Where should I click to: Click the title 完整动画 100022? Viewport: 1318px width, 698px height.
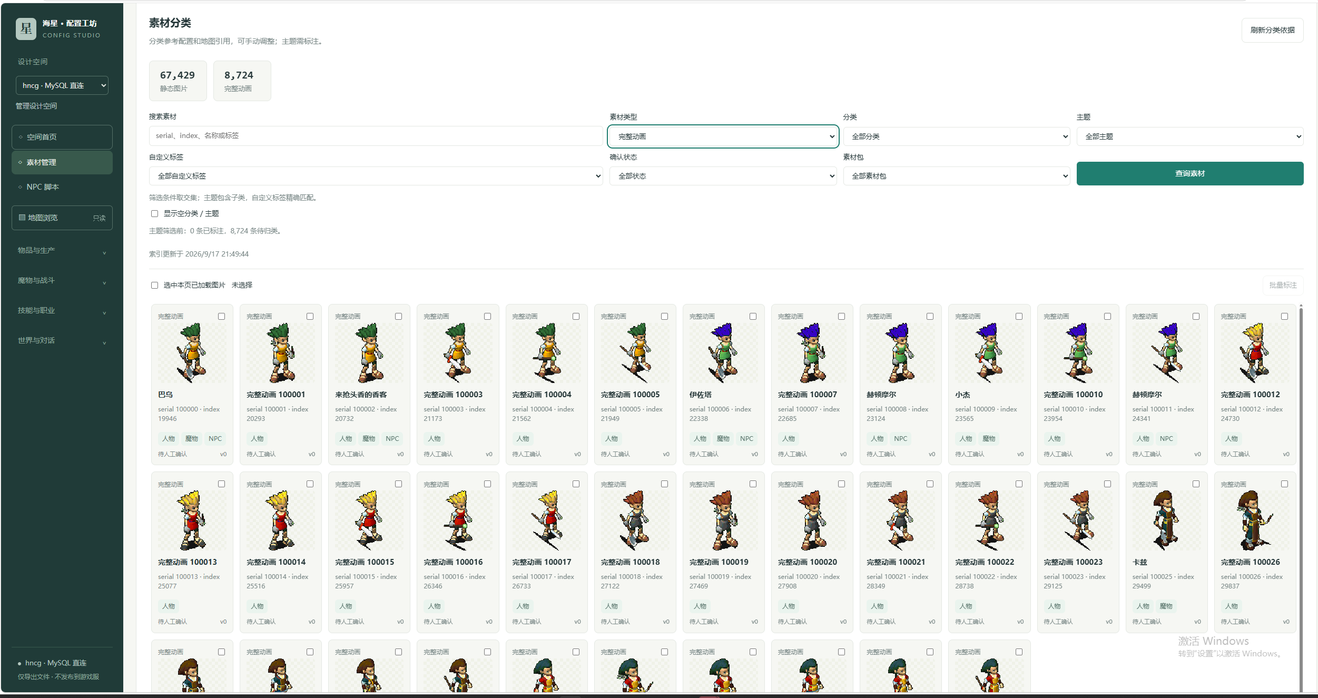pos(985,562)
